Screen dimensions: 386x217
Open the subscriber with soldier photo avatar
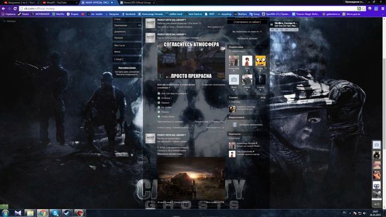(247, 80)
